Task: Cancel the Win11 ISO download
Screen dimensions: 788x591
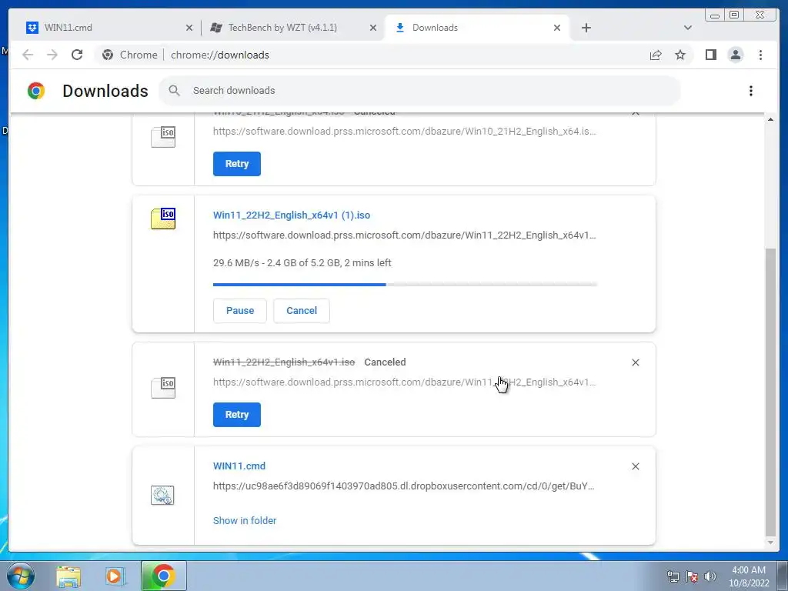Action: tap(302, 311)
